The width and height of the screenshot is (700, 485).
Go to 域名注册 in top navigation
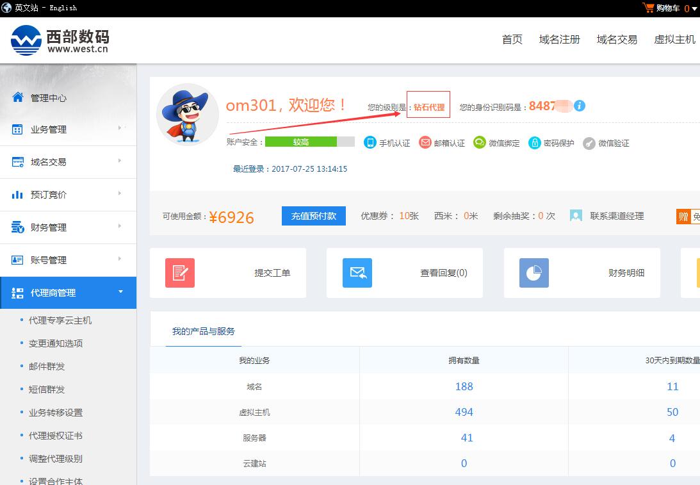[x=559, y=40]
